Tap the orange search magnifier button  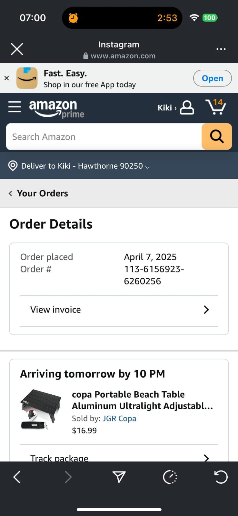pos(217,136)
